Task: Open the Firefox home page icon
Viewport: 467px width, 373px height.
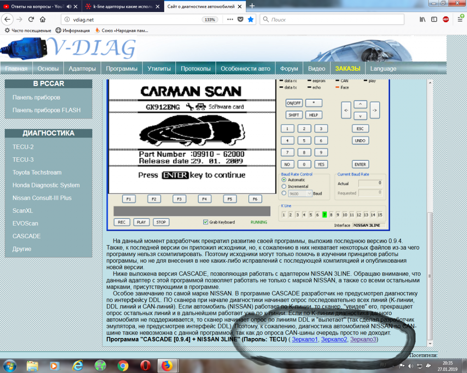Action: (x=43, y=19)
